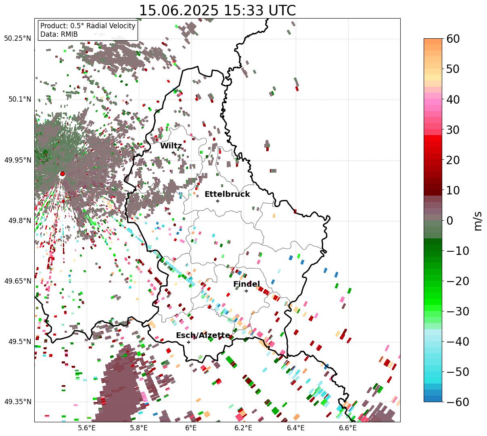Click the colorbar label 50
Screen dimensions: 487x436
[x=453, y=69]
